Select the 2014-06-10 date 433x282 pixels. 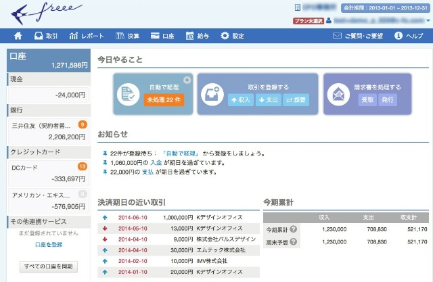(x=133, y=218)
